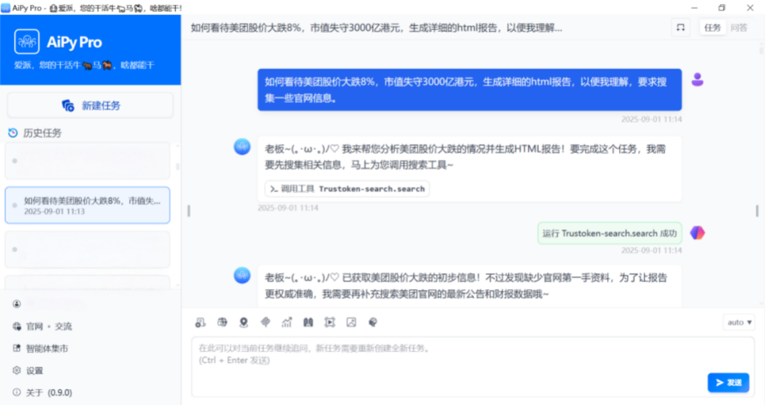Click the paint palette toolbar icon

click(372, 323)
